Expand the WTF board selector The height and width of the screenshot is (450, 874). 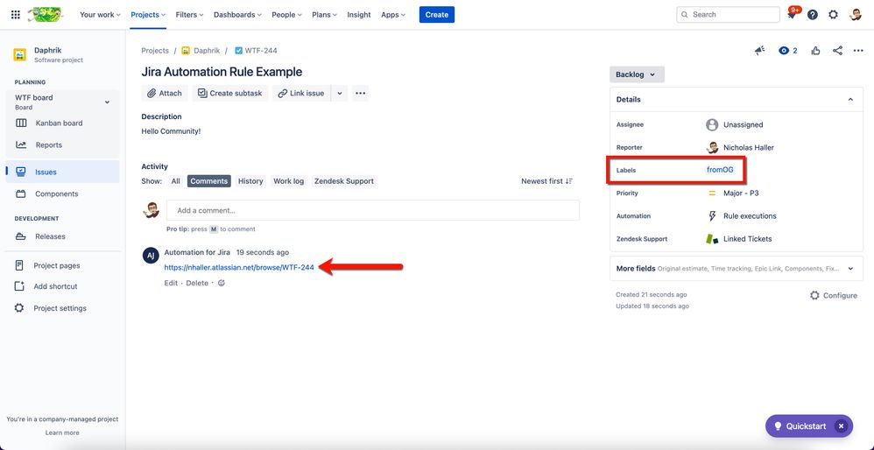pyautogui.click(x=107, y=102)
